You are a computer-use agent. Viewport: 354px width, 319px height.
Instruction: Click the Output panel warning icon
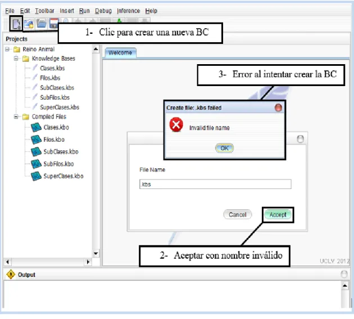[11, 275]
